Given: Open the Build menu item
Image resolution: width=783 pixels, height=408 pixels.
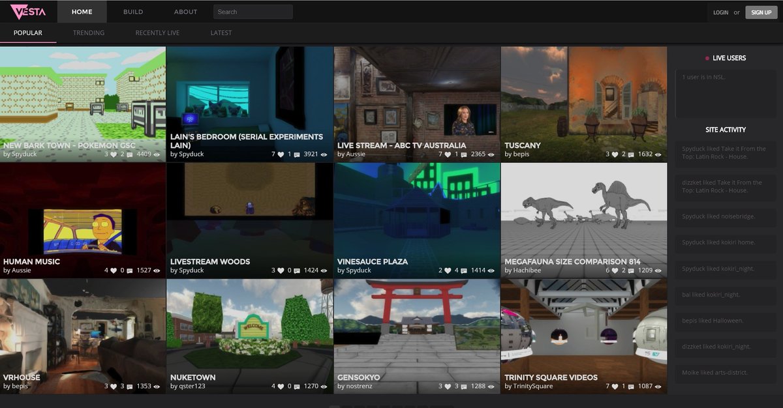Looking at the screenshot, I should [x=133, y=12].
